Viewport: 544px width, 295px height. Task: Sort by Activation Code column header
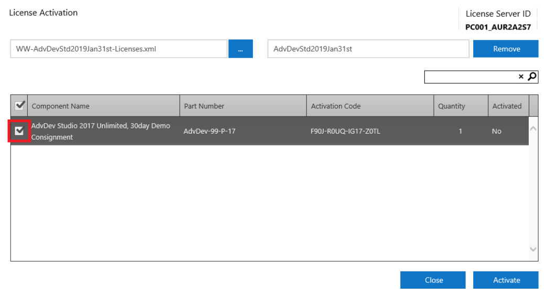(370, 106)
